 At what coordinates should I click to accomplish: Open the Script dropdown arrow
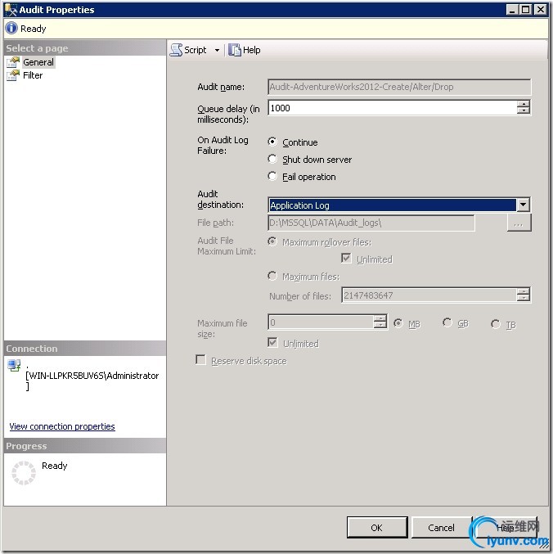point(217,50)
